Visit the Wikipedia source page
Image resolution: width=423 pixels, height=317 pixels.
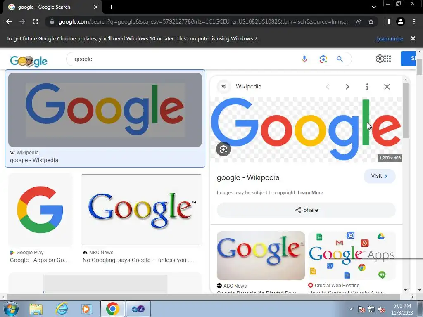click(x=379, y=176)
